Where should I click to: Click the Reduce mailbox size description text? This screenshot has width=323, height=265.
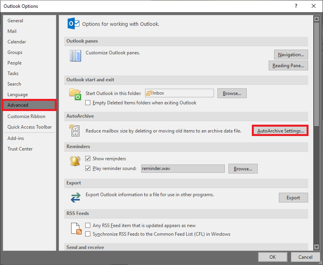[x=163, y=131]
